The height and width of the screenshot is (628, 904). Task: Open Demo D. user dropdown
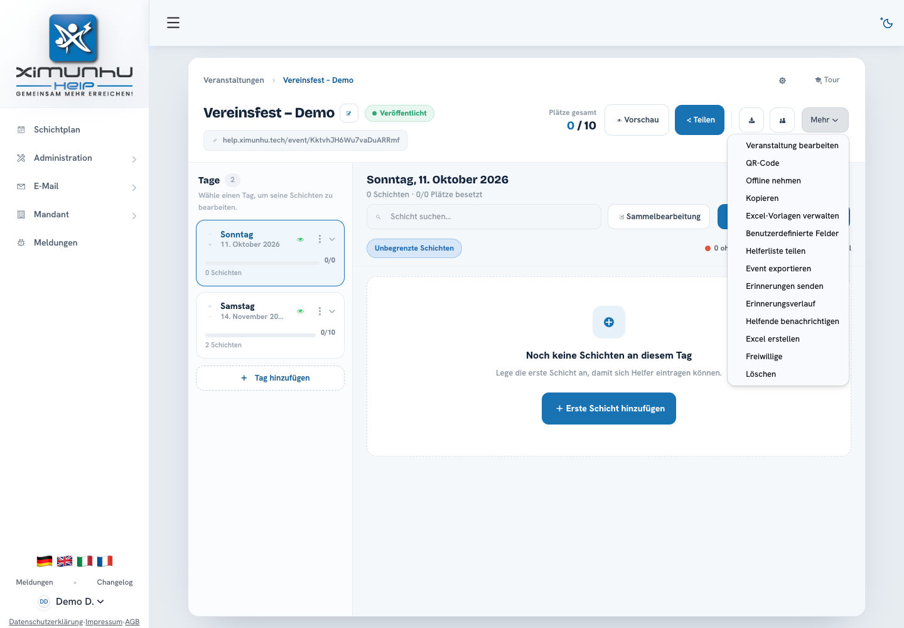[80, 602]
